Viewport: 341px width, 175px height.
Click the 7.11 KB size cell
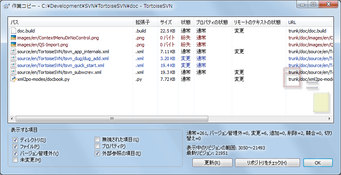point(168,52)
